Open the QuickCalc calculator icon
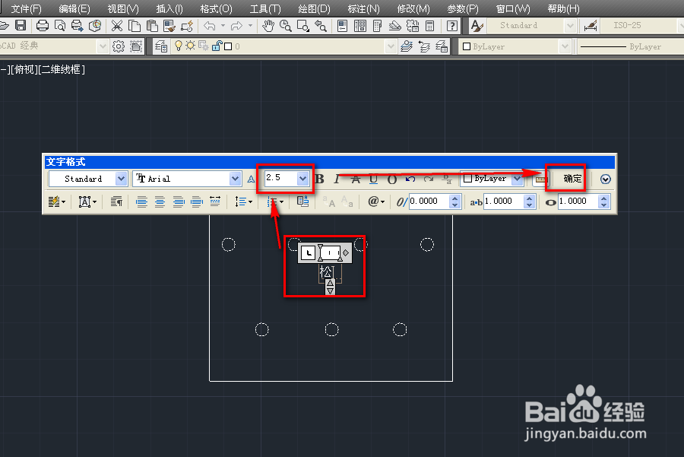The height and width of the screenshot is (457, 684). [429, 26]
